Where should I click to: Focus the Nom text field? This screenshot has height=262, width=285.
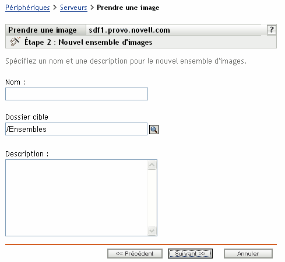(x=76, y=94)
